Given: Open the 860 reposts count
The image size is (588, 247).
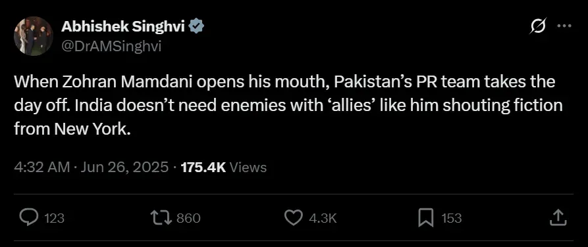Looking at the screenshot, I should (188, 218).
